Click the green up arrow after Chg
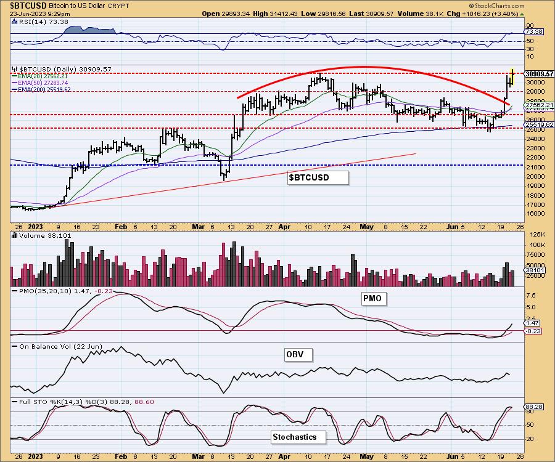Screen dimensions: 555x462 pyautogui.click(x=522, y=14)
